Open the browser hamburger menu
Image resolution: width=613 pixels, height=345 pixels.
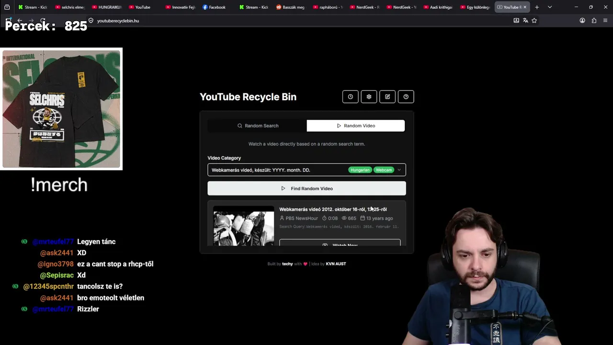pyautogui.click(x=605, y=21)
